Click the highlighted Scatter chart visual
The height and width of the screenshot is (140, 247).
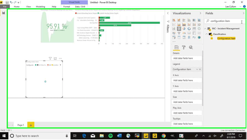(179, 29)
